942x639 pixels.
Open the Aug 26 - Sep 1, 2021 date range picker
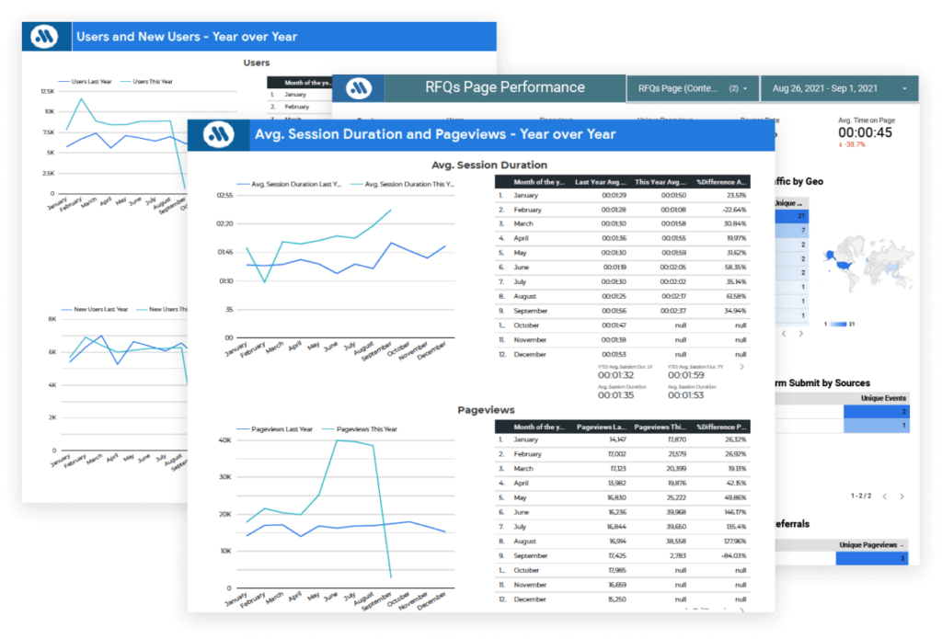click(x=840, y=88)
